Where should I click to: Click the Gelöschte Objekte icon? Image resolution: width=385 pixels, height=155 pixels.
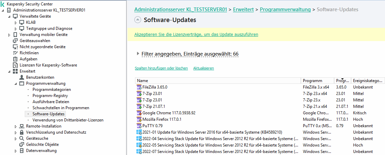tap(22, 144)
